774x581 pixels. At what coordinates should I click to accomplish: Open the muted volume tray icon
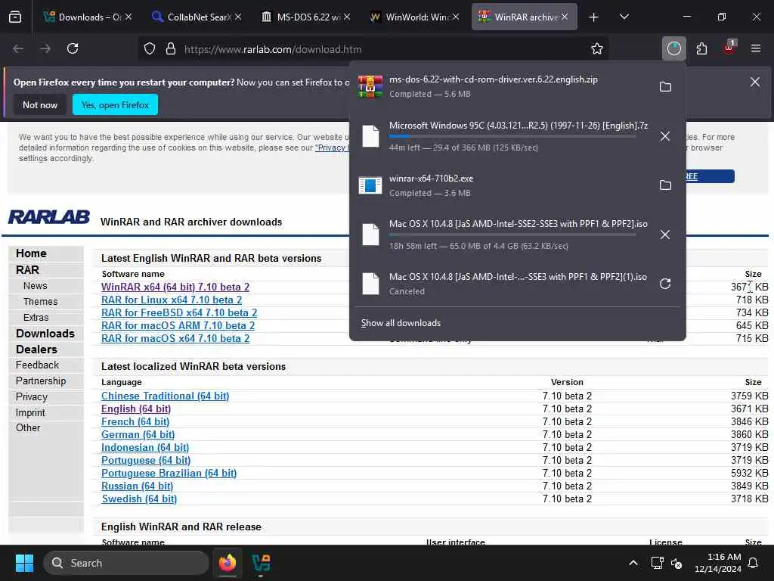pyautogui.click(x=676, y=563)
